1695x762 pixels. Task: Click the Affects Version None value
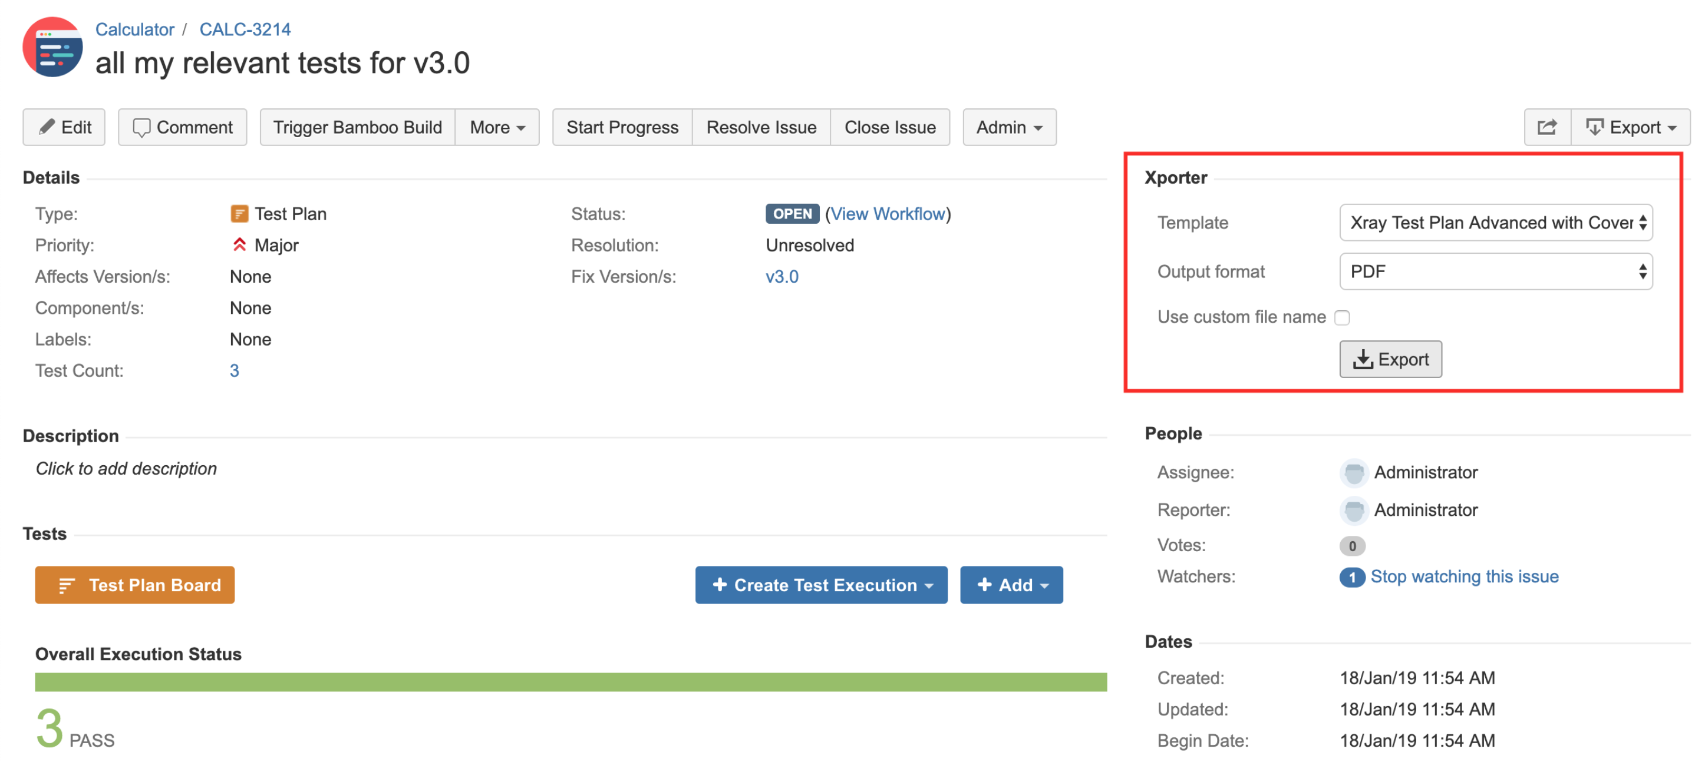point(250,276)
